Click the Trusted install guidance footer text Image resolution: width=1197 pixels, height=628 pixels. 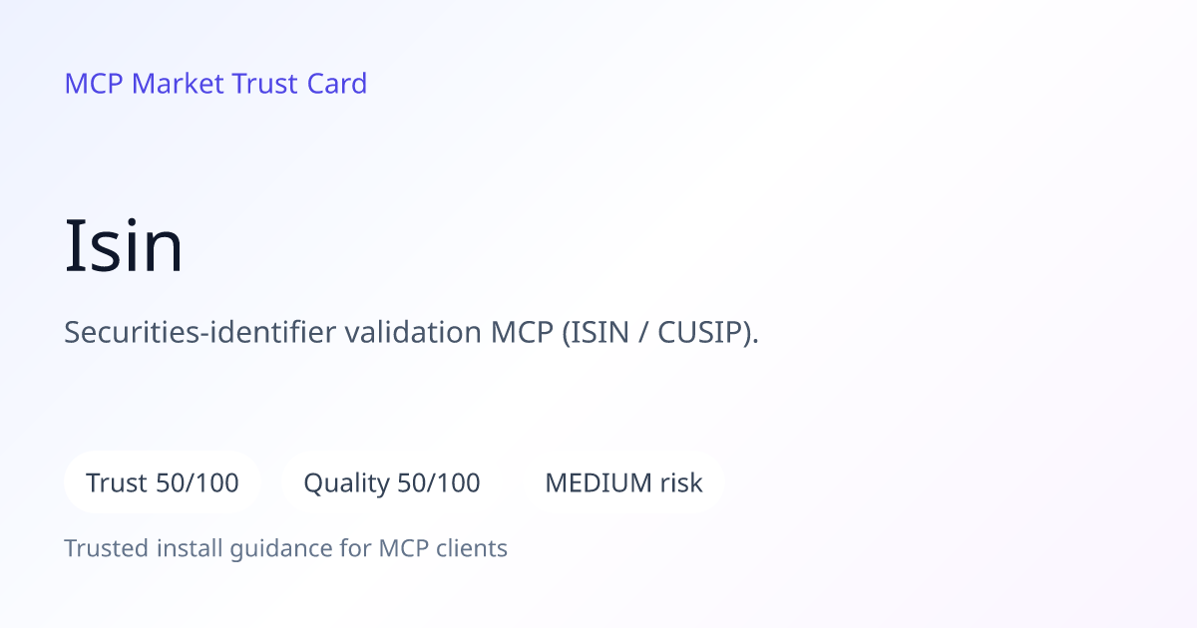pyautogui.click(x=286, y=548)
